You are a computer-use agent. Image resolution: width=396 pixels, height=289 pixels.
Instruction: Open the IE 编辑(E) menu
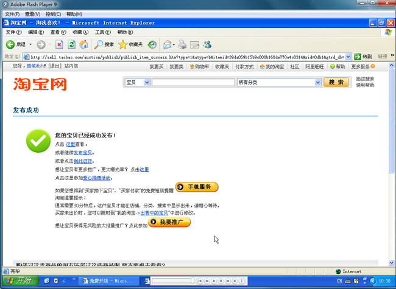pos(36,32)
